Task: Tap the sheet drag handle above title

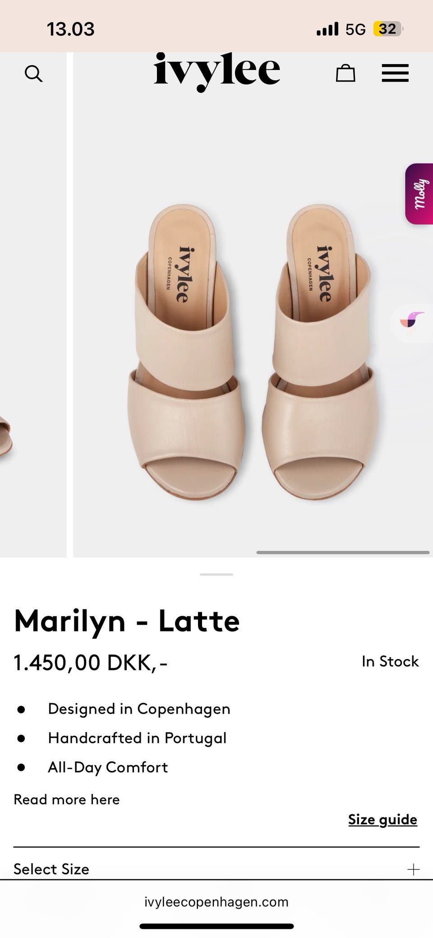Action: (216, 575)
